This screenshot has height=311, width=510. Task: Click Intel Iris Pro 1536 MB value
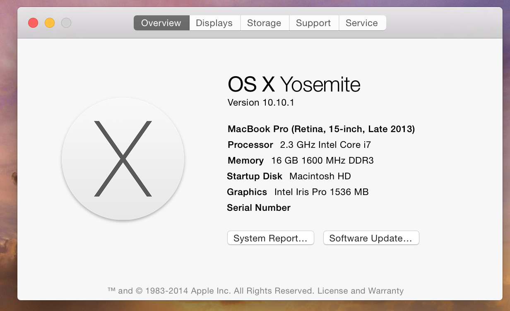pyautogui.click(x=321, y=192)
